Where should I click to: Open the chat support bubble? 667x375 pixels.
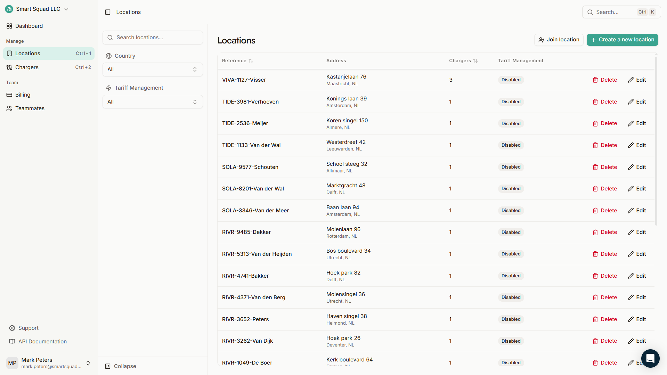click(650, 358)
